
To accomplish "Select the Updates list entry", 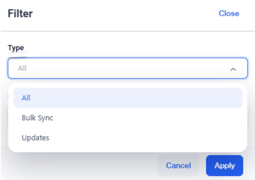I will point(128,138).
